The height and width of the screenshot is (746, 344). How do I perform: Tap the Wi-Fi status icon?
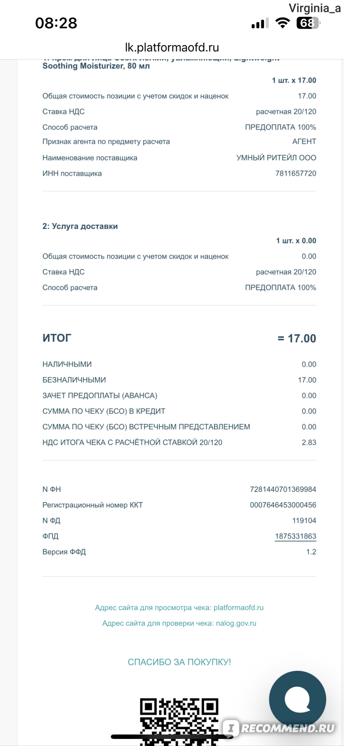click(283, 23)
